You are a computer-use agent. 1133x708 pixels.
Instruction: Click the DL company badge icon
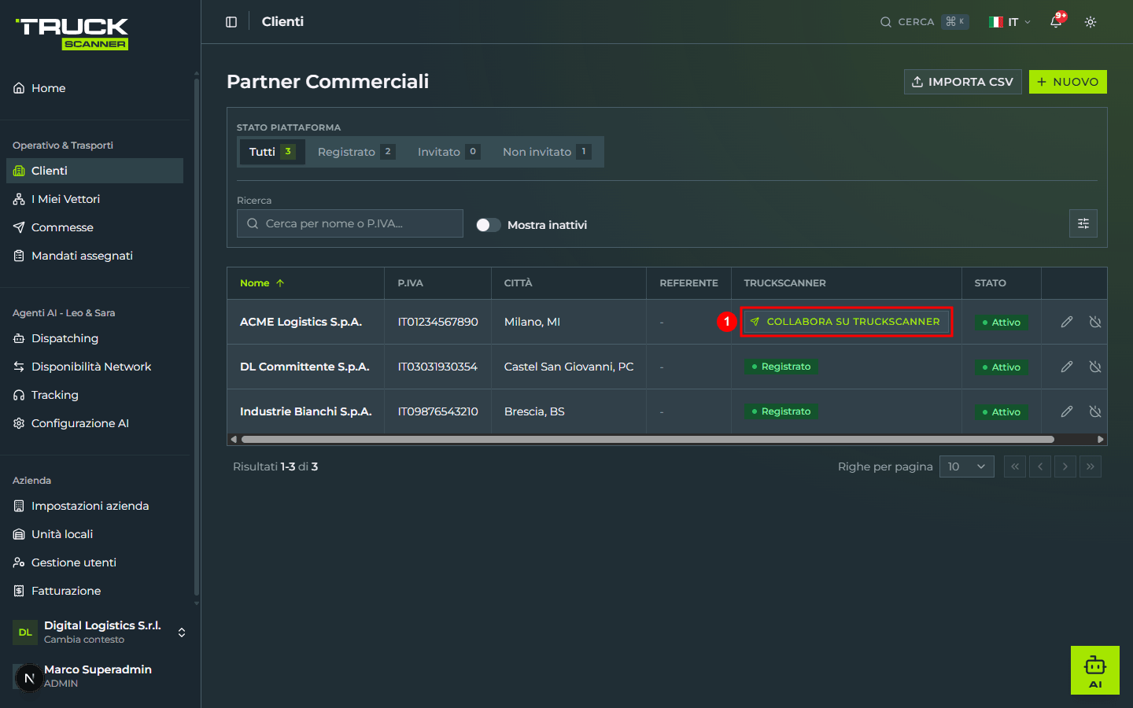[x=25, y=632]
